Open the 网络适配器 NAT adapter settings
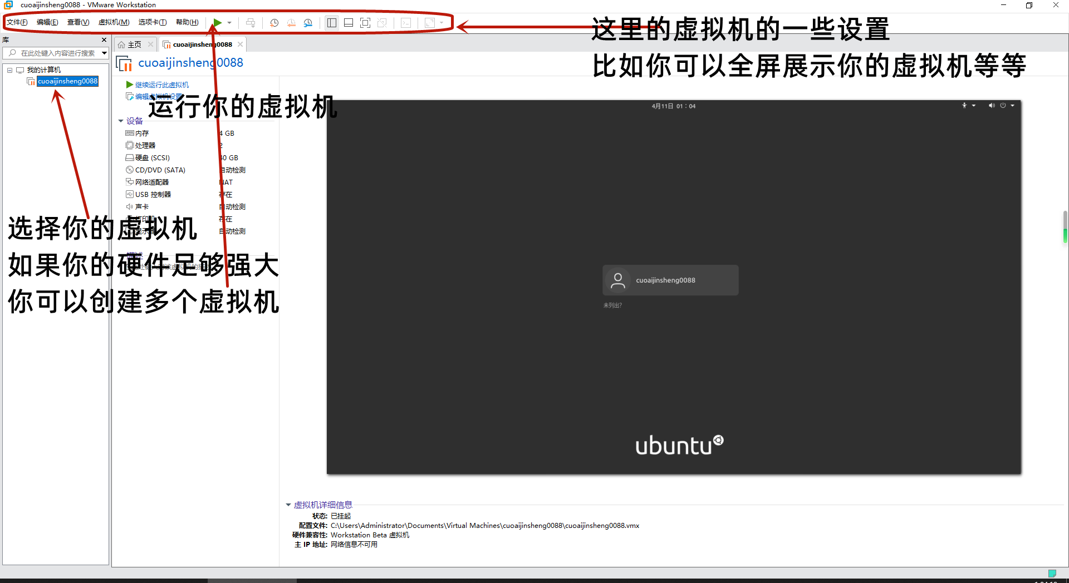The height and width of the screenshot is (583, 1069). point(152,182)
